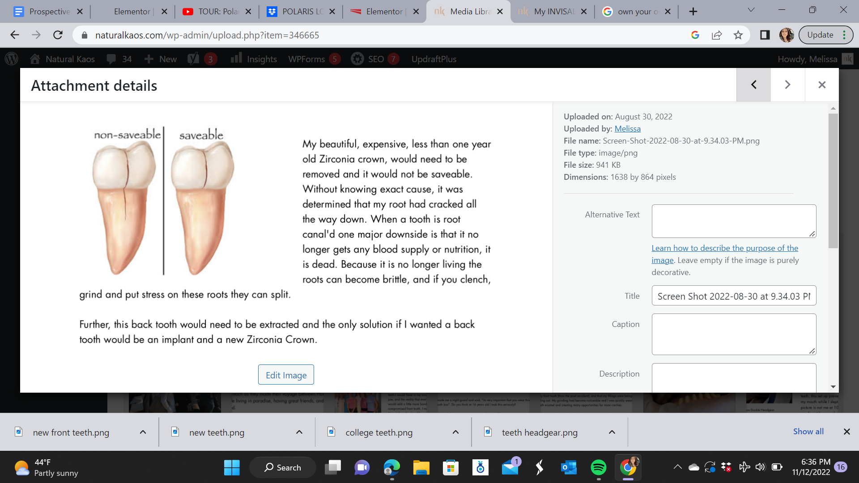Open the Howdy, Melissa account menu
859x483 pixels.
click(815, 59)
